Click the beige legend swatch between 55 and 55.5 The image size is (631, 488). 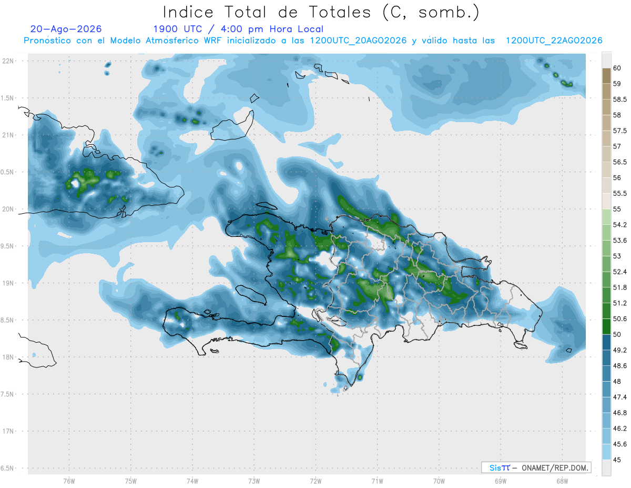606,201
